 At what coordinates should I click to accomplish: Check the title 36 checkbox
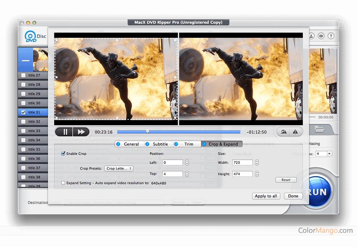pos(23,159)
